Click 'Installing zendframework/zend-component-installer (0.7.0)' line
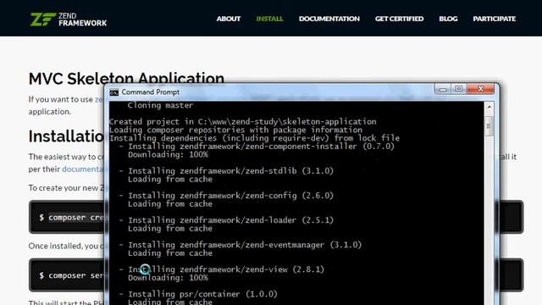This screenshot has height=305, width=542. point(261,147)
